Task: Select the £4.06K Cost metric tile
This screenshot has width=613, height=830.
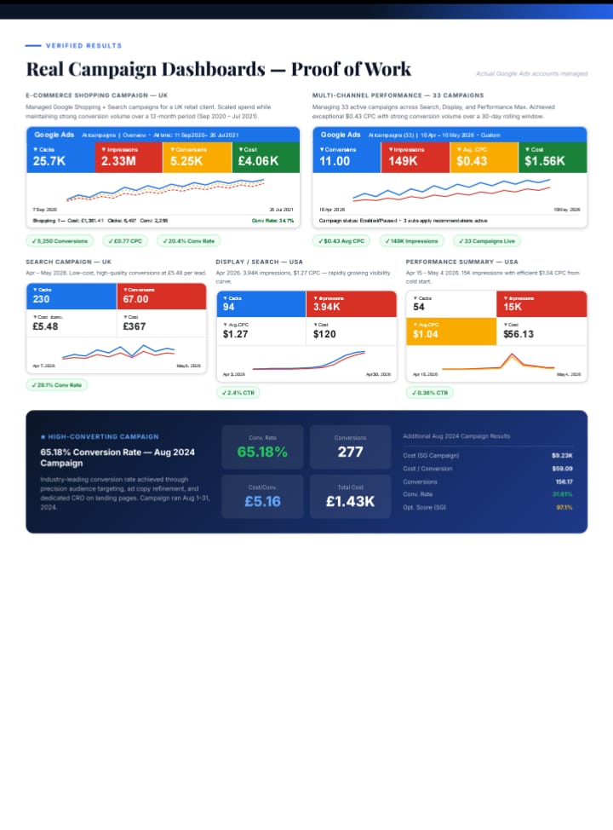Action: click(266, 157)
